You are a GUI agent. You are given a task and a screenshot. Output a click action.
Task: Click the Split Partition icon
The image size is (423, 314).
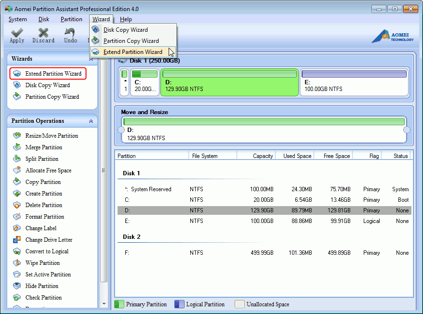[x=17, y=158]
